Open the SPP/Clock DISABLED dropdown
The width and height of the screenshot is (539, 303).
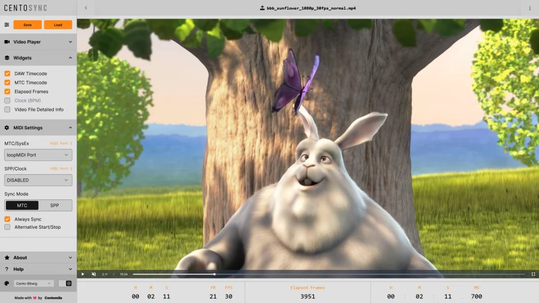pyautogui.click(x=38, y=180)
